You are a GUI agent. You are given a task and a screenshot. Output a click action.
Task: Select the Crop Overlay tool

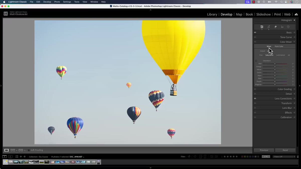[x=269, y=27]
